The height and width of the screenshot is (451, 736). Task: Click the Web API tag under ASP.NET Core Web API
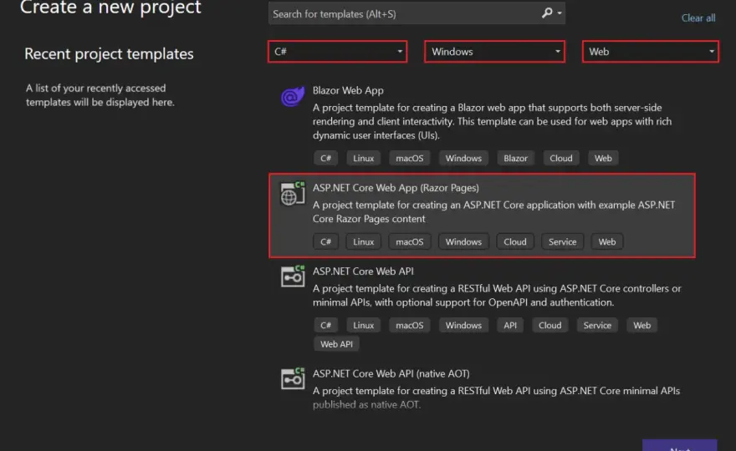tap(336, 343)
